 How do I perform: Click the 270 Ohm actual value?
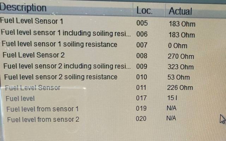pos(181,56)
